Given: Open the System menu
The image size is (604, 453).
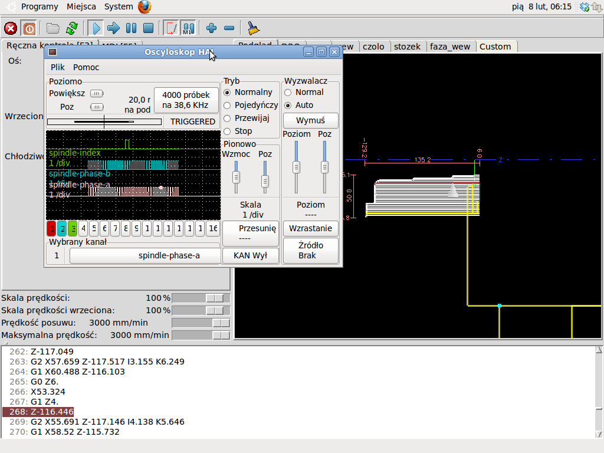Looking at the screenshot, I should [119, 6].
